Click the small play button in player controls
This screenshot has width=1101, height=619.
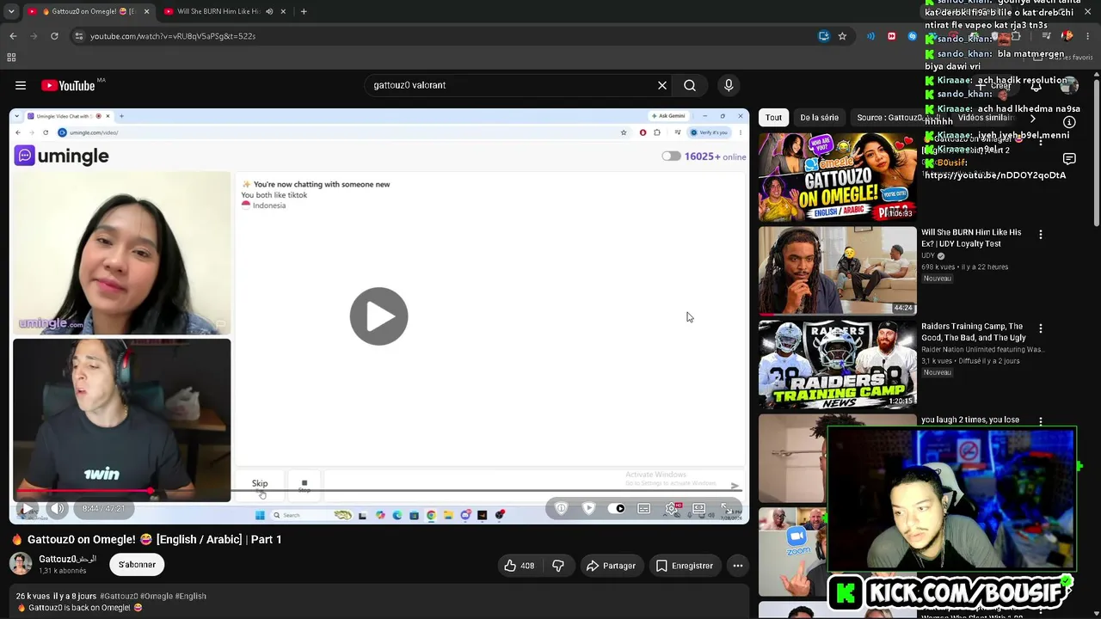[28, 509]
